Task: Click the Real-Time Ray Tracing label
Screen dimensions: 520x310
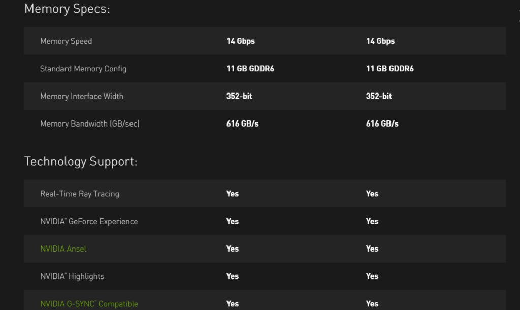Action: point(80,194)
